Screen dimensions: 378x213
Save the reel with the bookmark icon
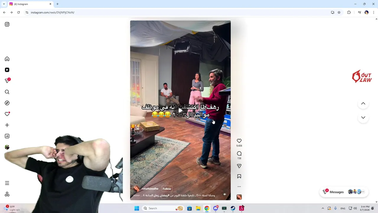239,176
